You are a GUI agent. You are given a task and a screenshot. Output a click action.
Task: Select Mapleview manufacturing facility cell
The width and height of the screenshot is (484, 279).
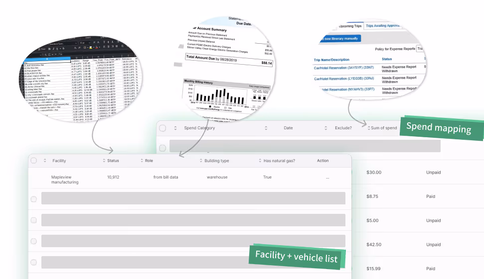coord(65,180)
